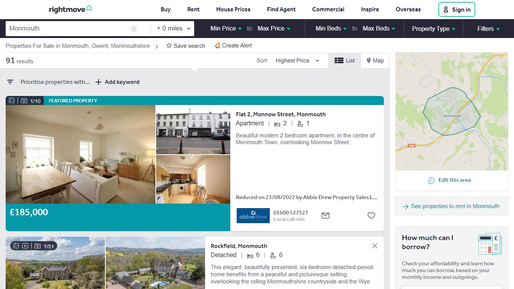Email the Abbie Drew agent via envelope
This screenshot has width=514, height=289.
(x=325, y=216)
